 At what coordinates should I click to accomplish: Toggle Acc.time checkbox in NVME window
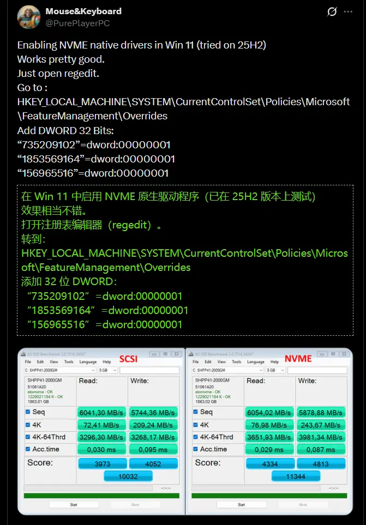pos(196,449)
